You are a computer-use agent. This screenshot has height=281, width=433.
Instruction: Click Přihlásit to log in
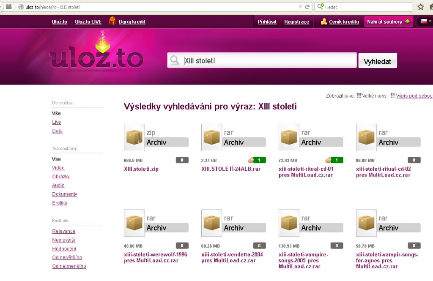[267, 22]
